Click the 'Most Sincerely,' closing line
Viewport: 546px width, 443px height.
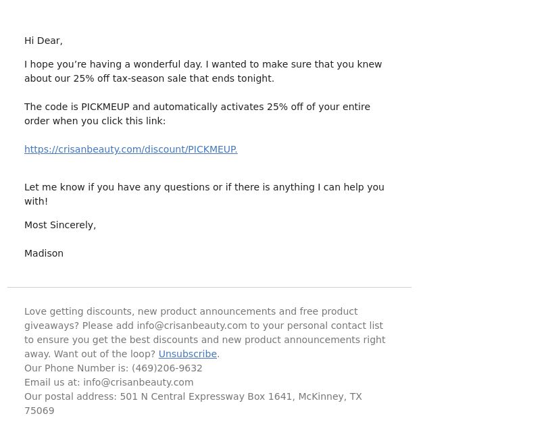click(x=60, y=225)
